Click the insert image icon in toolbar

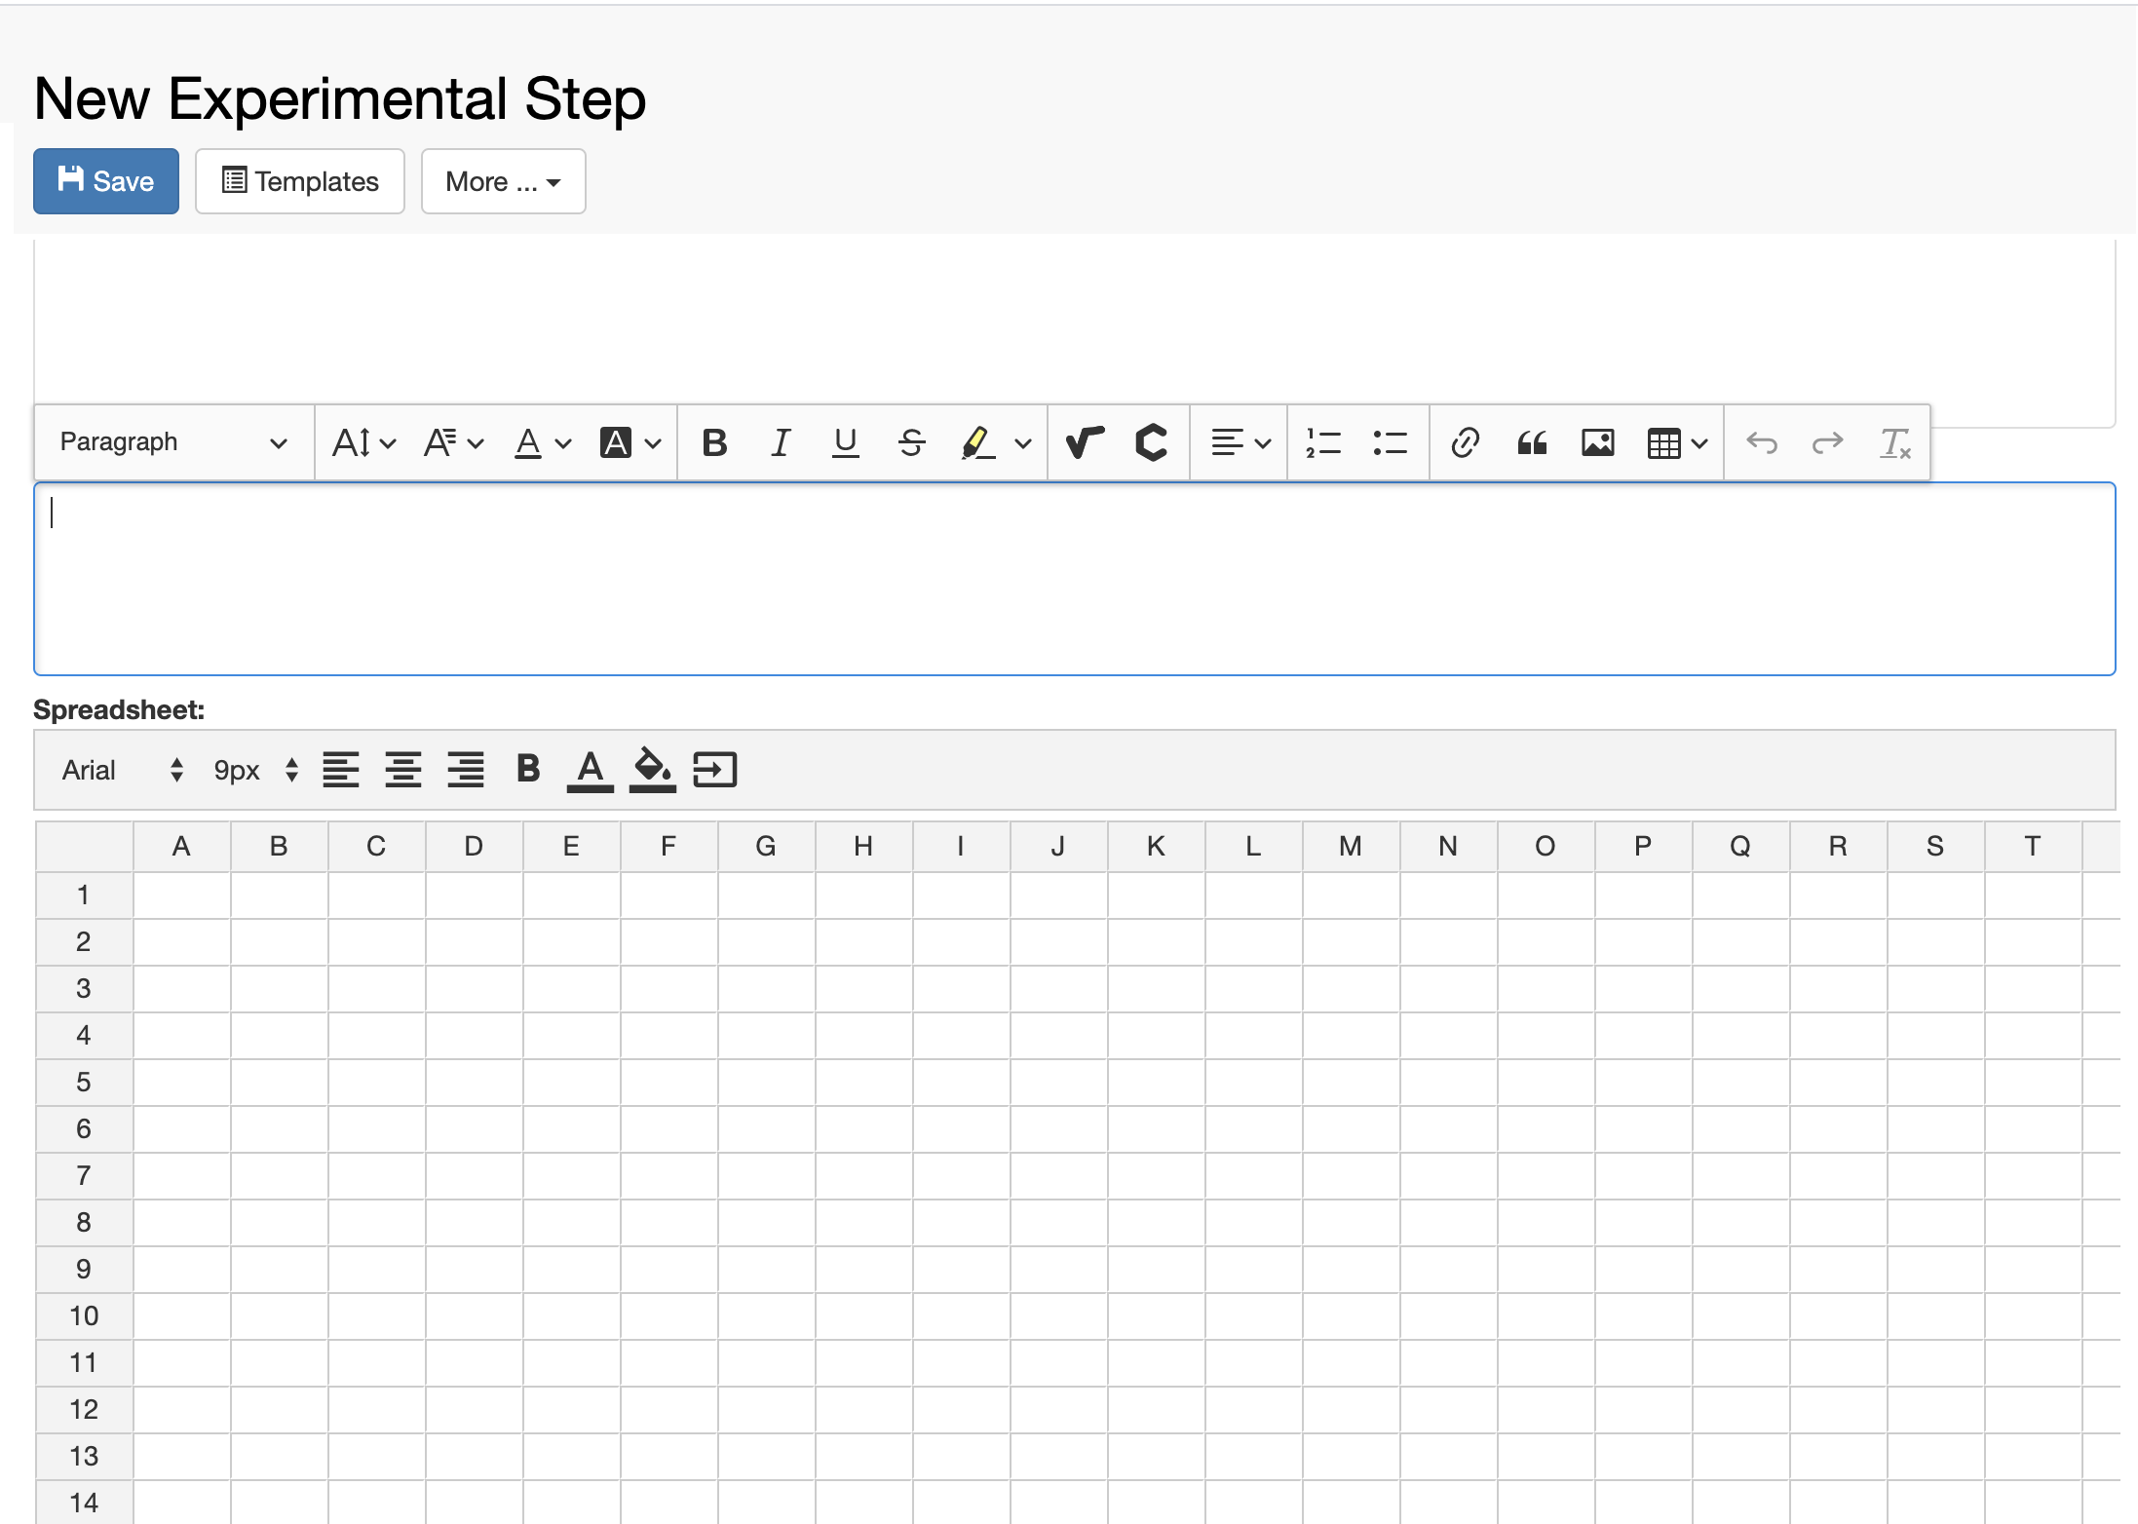pos(1595,440)
